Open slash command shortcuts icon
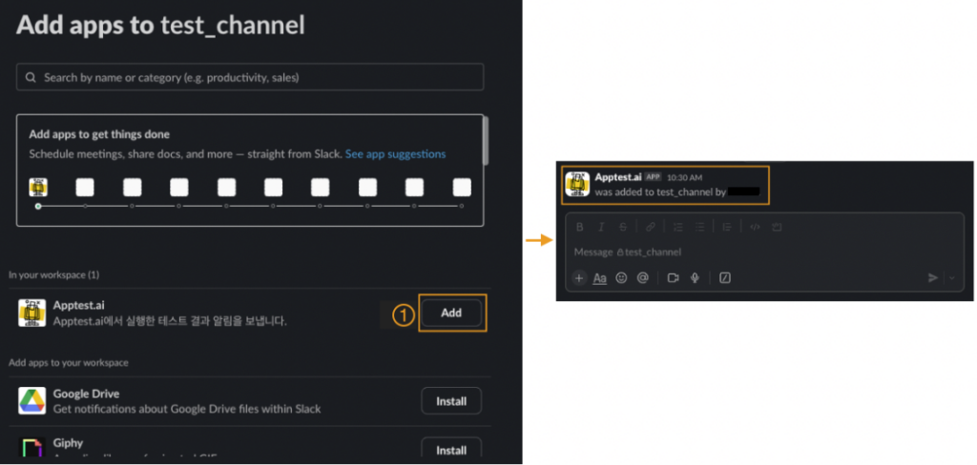 725,278
